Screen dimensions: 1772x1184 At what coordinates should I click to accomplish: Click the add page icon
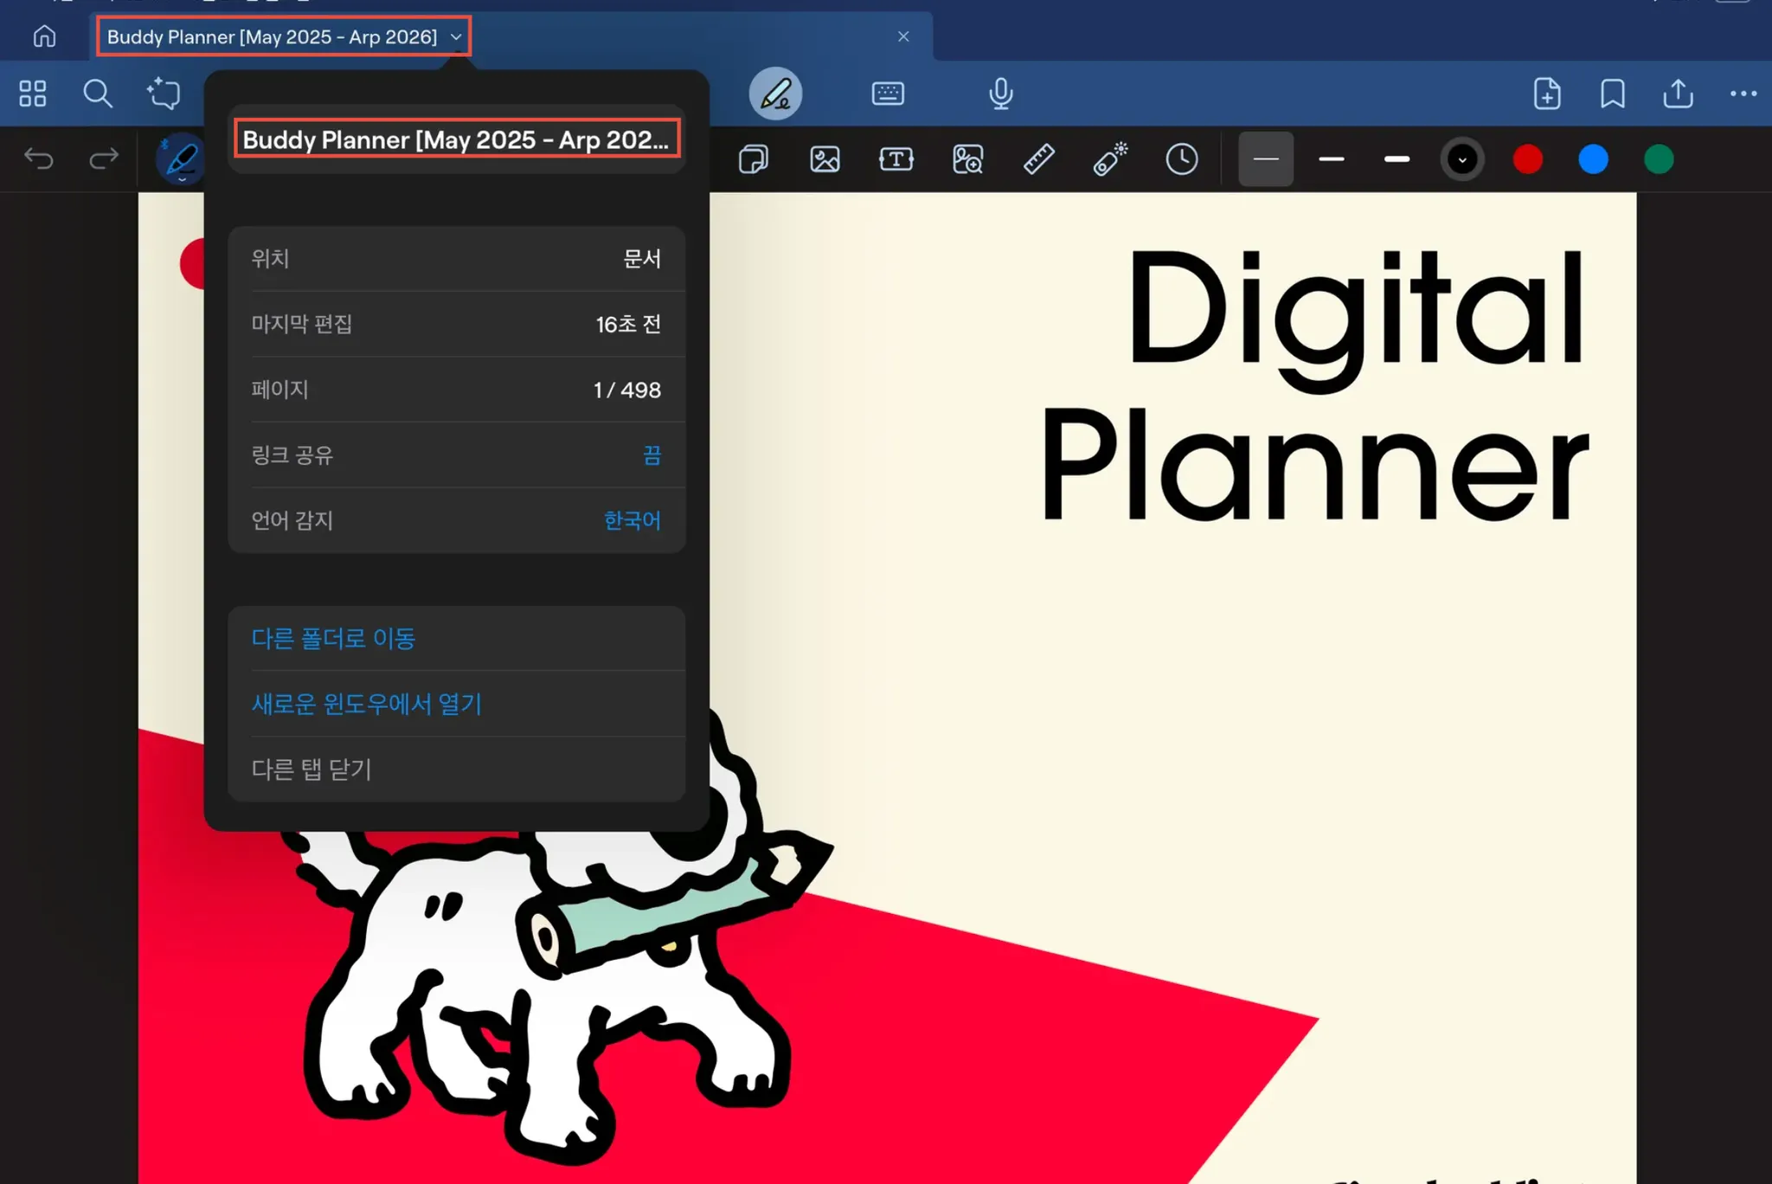(1546, 93)
